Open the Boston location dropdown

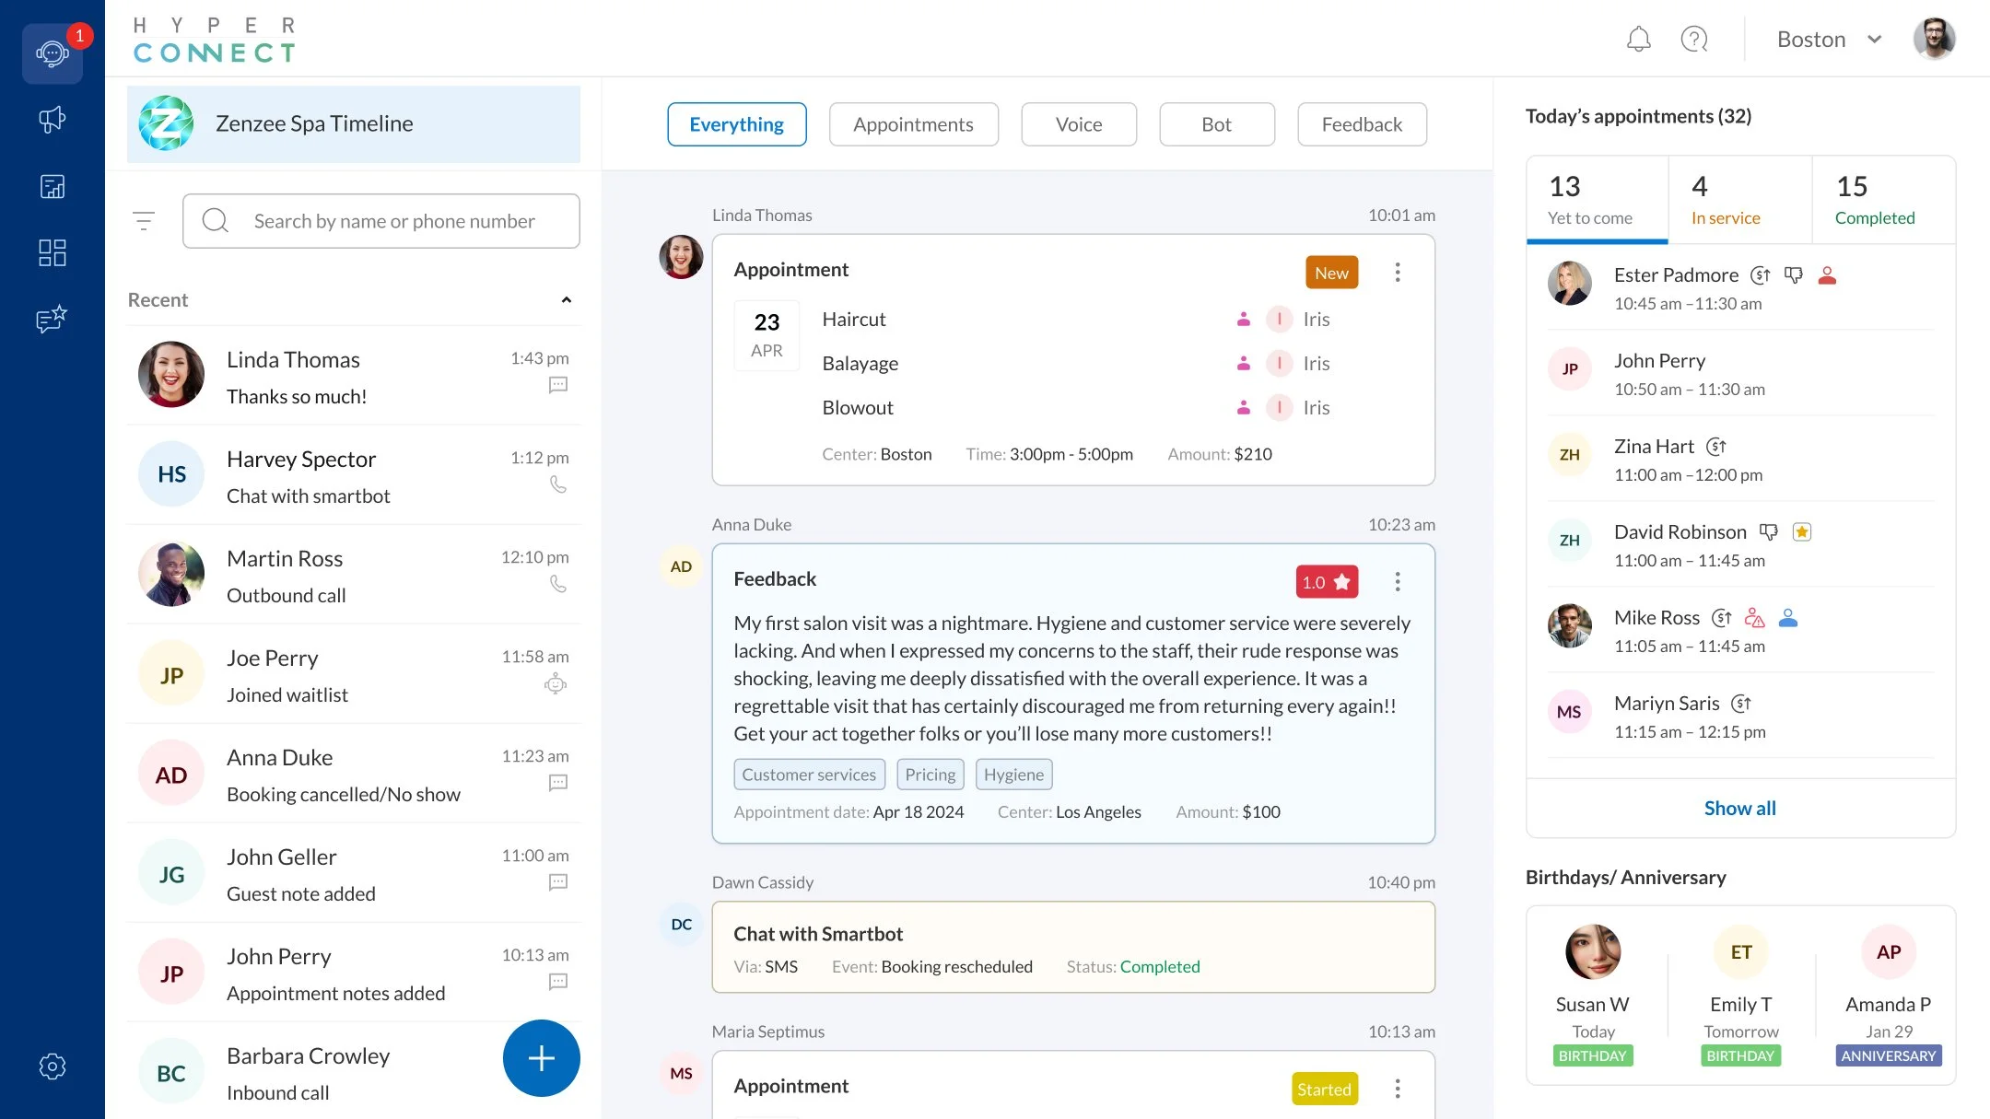coord(1827,39)
